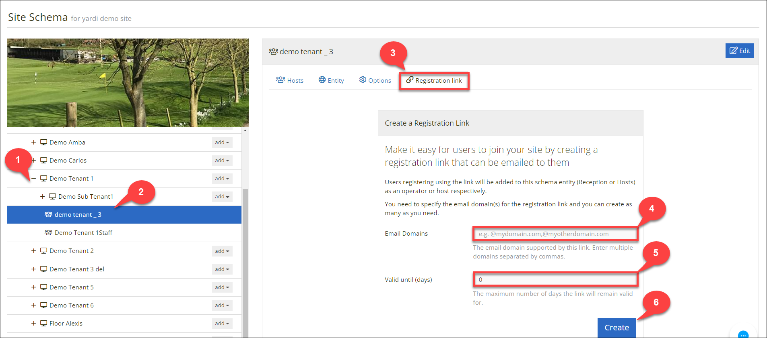Select the Registration link tab
Viewport: 767px width, 338px height.
434,80
